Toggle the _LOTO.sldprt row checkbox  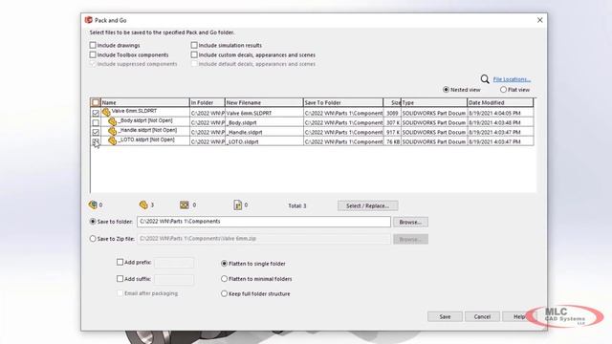tap(96, 141)
